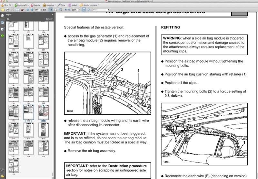Image resolution: width=258 pixels, height=179 pixels.
Task: Open the Trova search options arrow
Action: click(108, 10)
